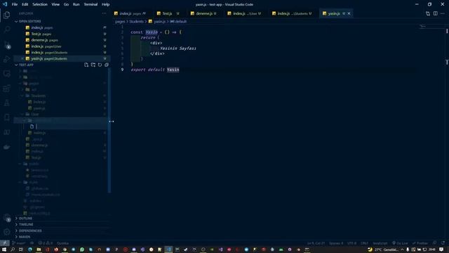Image resolution: width=449 pixels, height=253 pixels.
Task: Collapse the Students folder in the tree
Action: click(38, 96)
